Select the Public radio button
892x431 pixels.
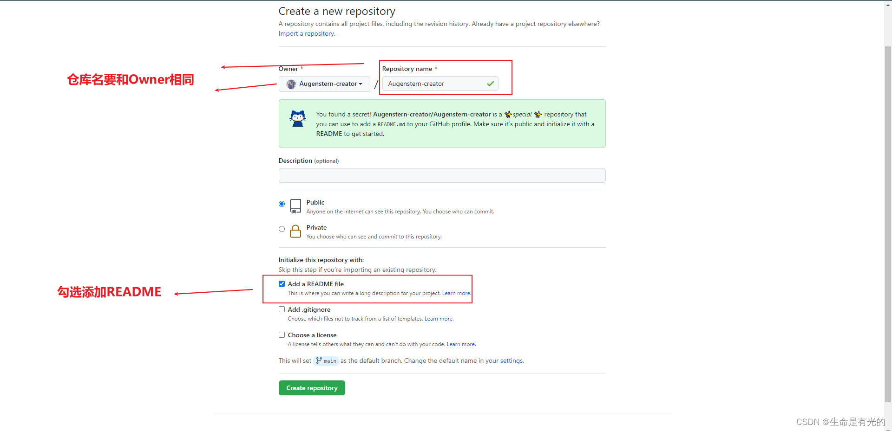click(x=282, y=204)
